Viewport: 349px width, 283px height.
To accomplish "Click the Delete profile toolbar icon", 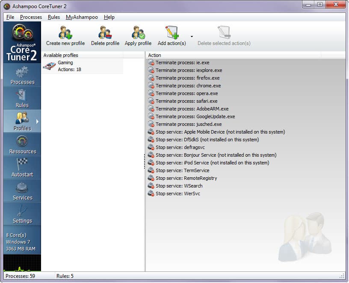I will coord(105,33).
